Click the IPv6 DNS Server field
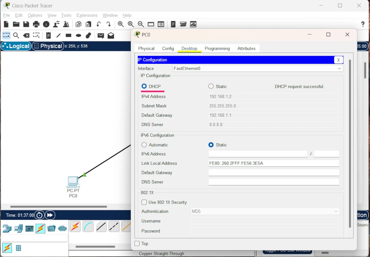370x257 pixels. 274,182
